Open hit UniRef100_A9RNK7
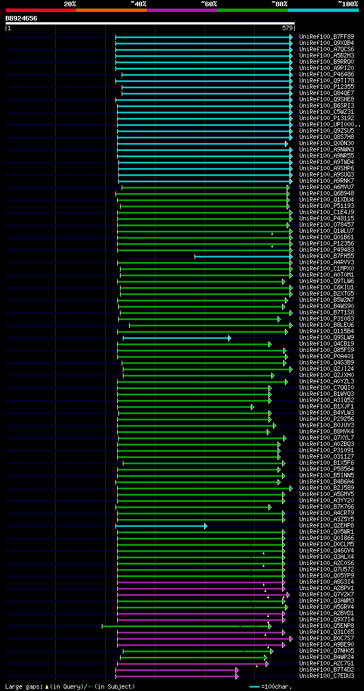 (x=326, y=181)
